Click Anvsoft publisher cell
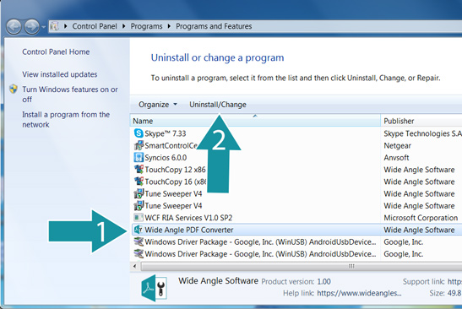 396,158
